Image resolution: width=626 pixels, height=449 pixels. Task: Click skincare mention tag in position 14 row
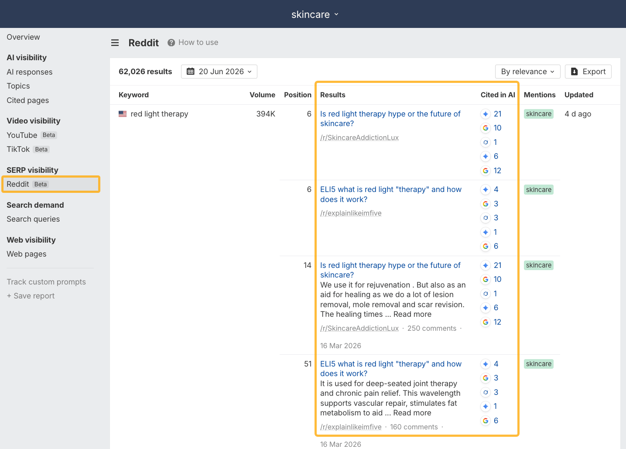click(539, 265)
